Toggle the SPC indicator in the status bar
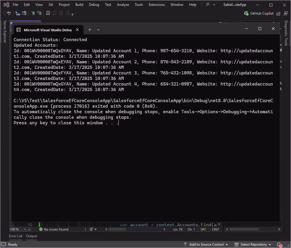This screenshot has height=248, width=291. pos(203,229)
